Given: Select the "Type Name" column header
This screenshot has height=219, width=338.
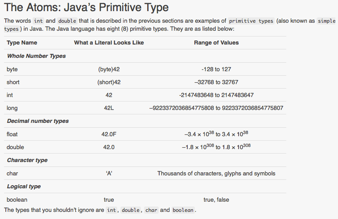Looking at the screenshot, I should point(22,43).
